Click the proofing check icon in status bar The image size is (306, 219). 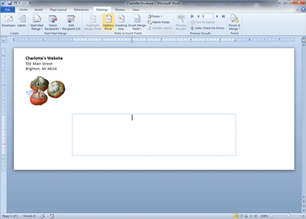[x=42, y=216]
